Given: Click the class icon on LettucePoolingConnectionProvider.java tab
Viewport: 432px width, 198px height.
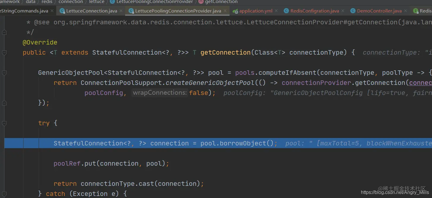Looking at the screenshot, I should point(131,11).
